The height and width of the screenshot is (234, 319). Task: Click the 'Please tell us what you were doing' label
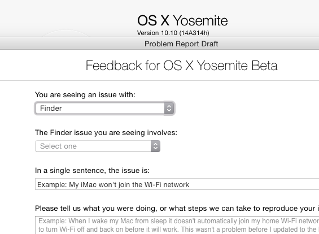click(x=177, y=209)
